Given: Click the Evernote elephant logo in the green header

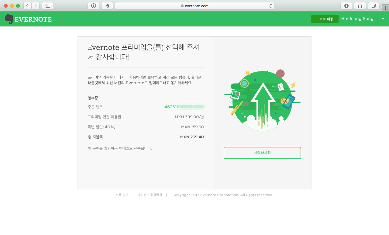Looking at the screenshot, I should (x=9, y=19).
